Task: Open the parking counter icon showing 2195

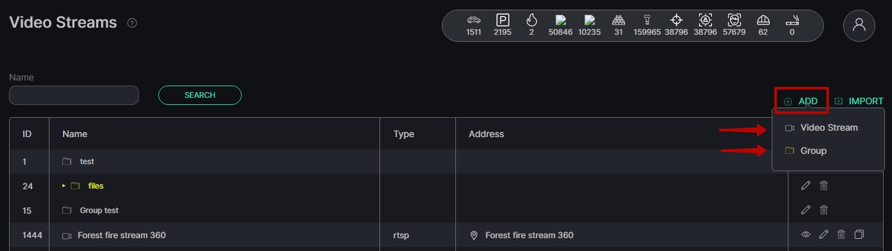Action: click(502, 20)
